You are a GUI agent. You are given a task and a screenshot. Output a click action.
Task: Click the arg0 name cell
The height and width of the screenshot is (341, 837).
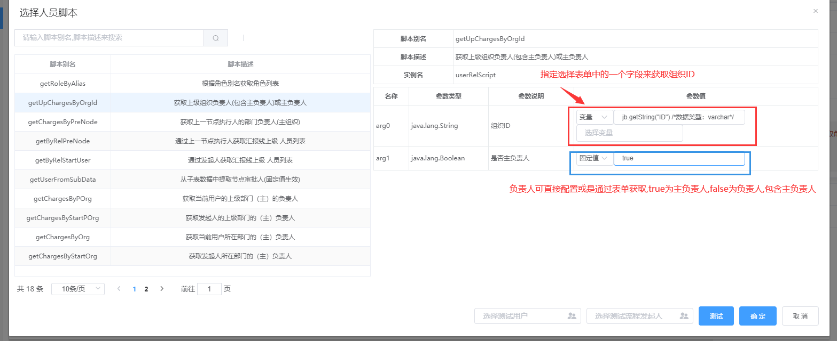tap(390, 126)
